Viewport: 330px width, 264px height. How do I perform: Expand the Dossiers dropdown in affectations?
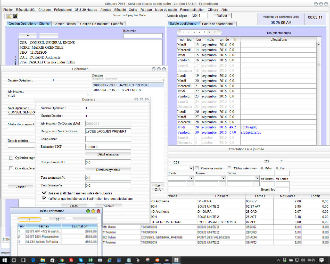click(x=223, y=178)
